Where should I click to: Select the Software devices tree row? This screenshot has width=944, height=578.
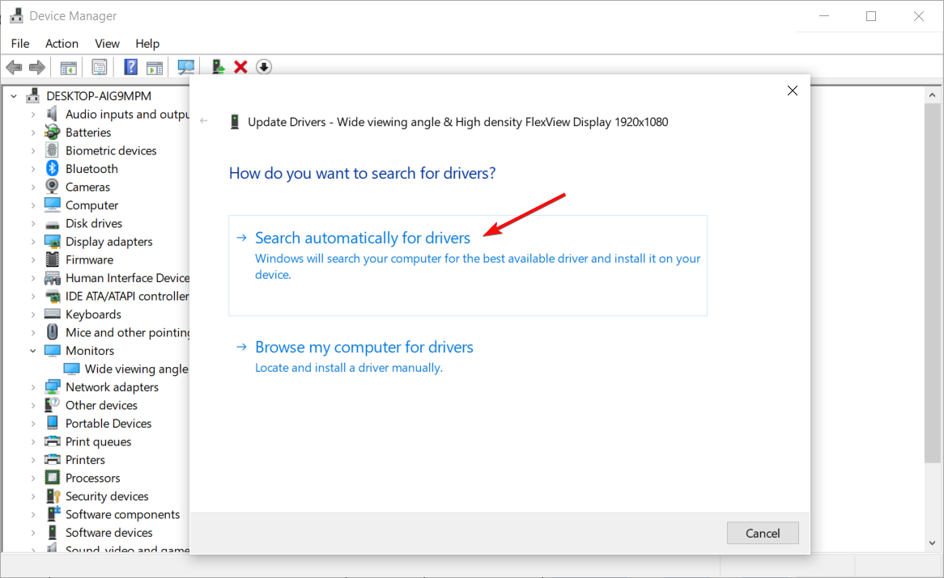(100, 533)
